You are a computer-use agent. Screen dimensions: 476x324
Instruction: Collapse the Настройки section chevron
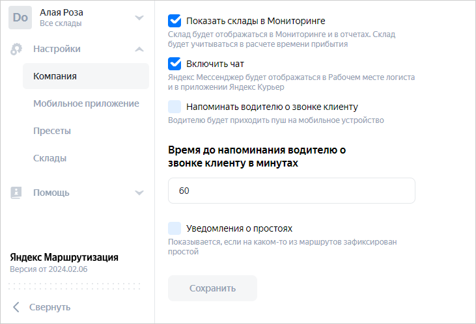point(139,49)
